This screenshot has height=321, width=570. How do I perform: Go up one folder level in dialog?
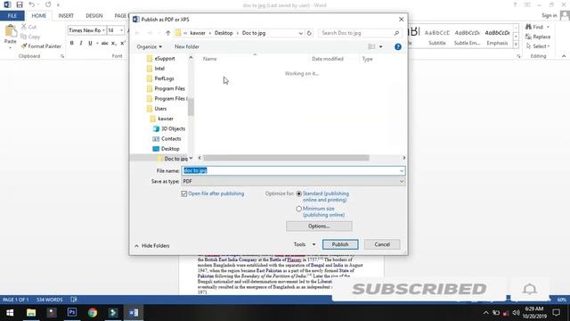click(167, 33)
